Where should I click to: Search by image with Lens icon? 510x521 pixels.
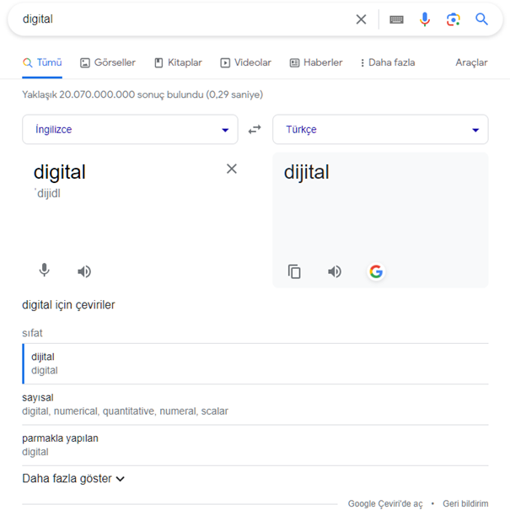click(x=454, y=19)
